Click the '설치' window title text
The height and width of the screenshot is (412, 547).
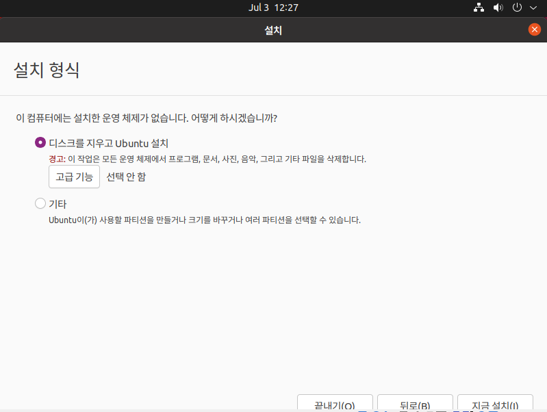coord(273,30)
